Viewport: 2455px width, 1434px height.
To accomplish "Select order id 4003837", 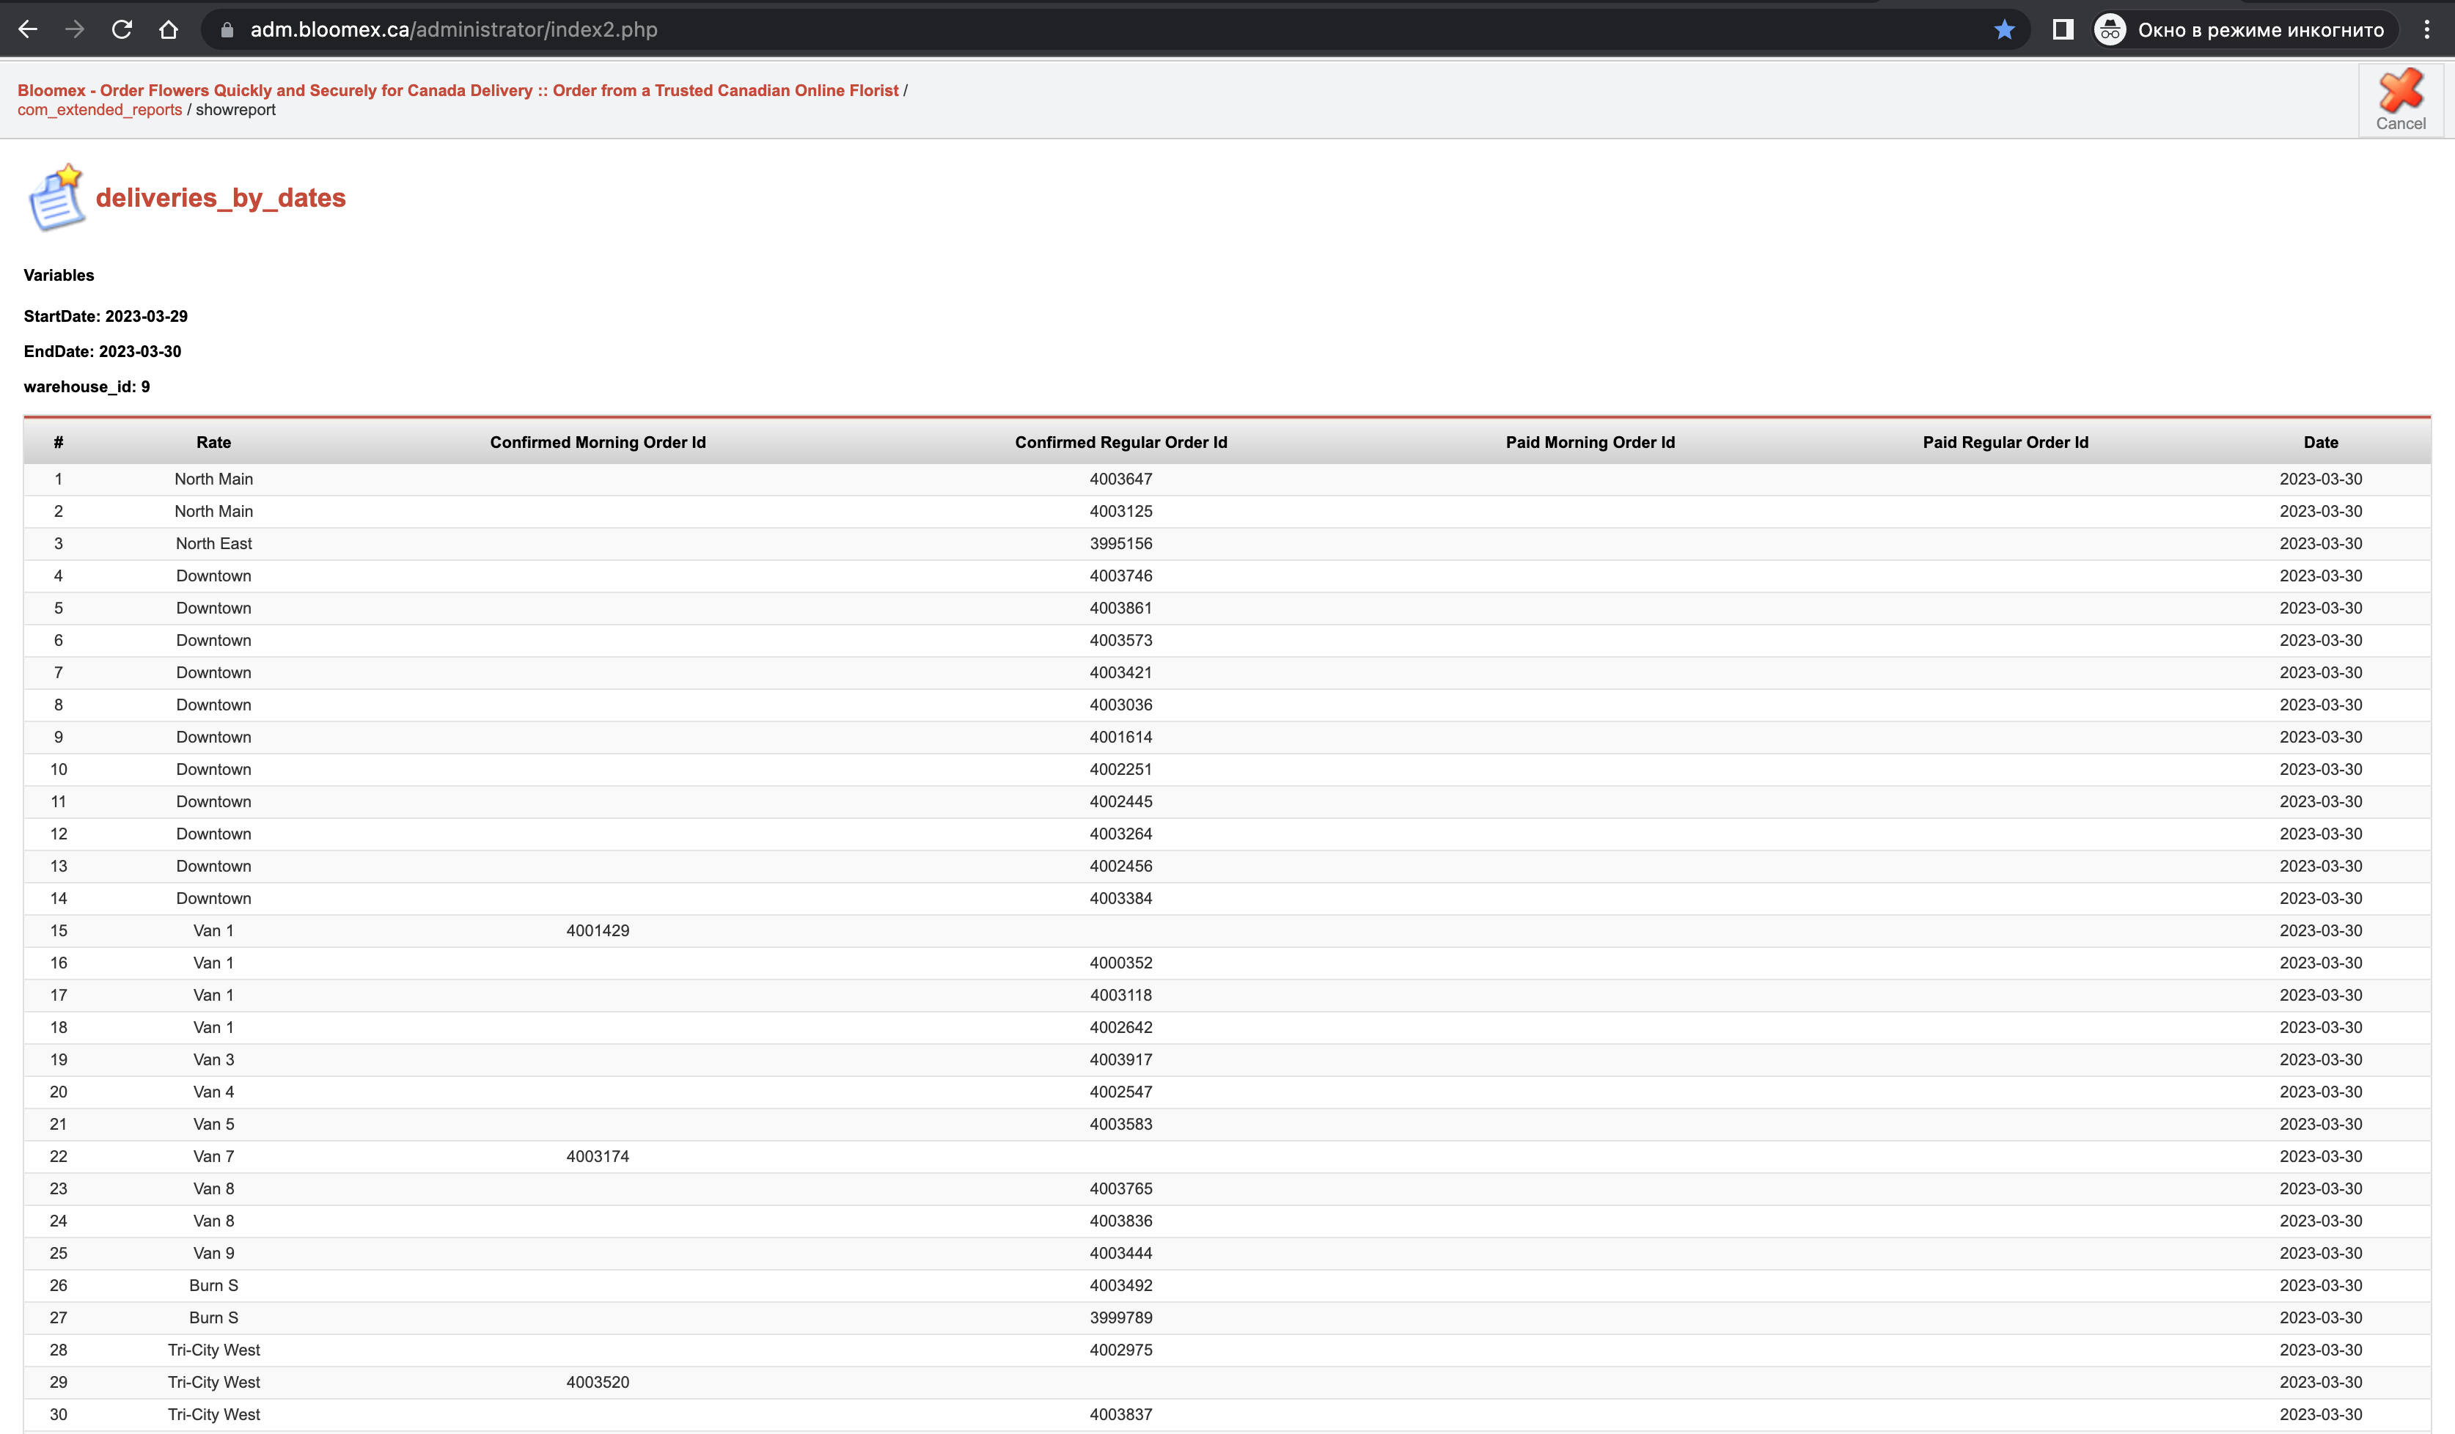I will [1121, 1414].
